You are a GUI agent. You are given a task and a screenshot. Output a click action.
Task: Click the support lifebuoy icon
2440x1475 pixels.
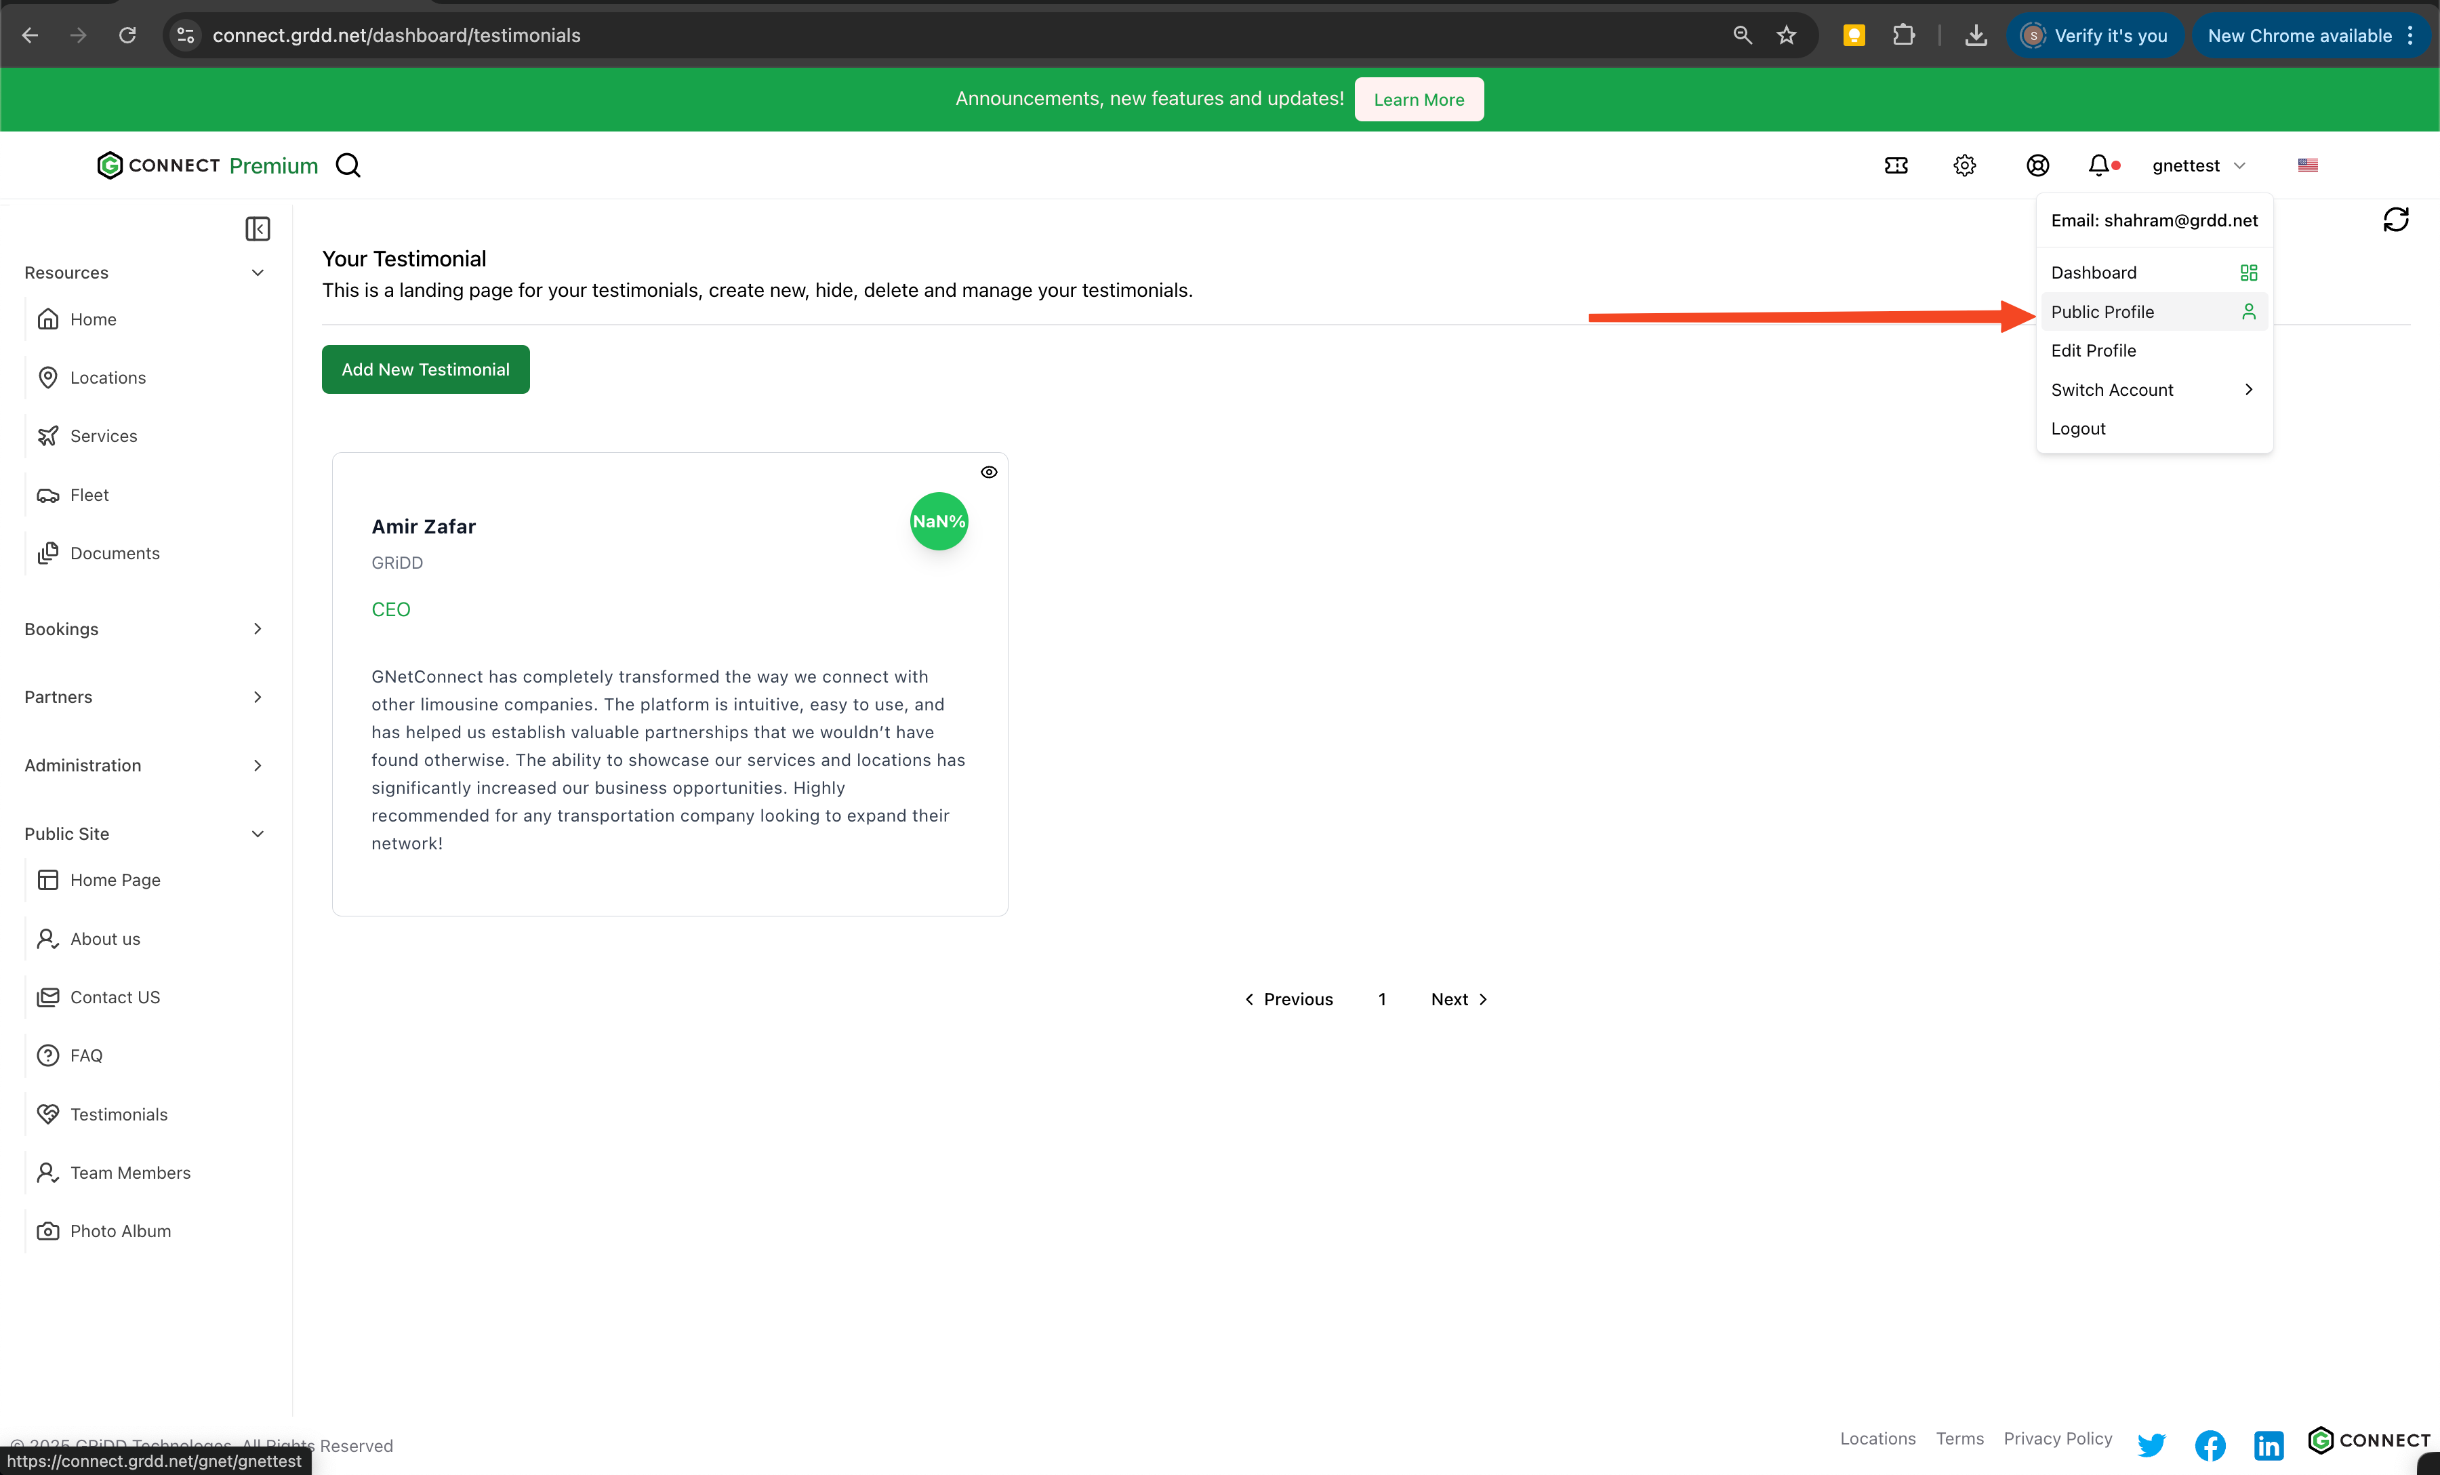(x=2037, y=165)
